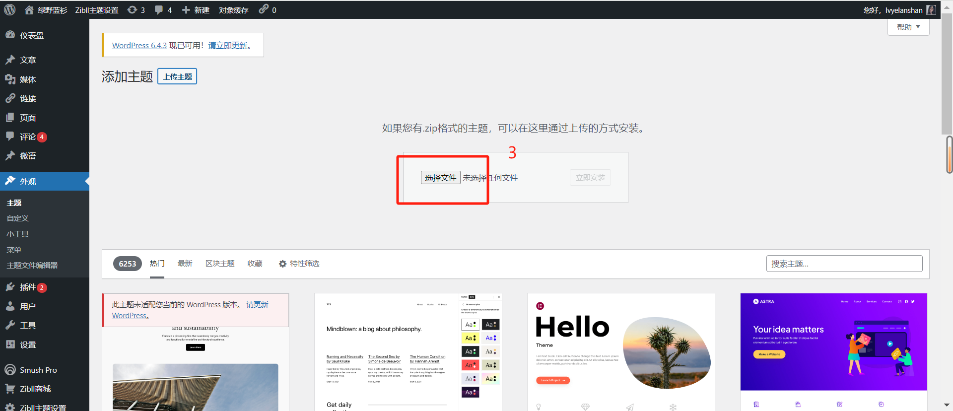Open 微语 sidebar item
Screen dimensions: 953x411
[28, 156]
